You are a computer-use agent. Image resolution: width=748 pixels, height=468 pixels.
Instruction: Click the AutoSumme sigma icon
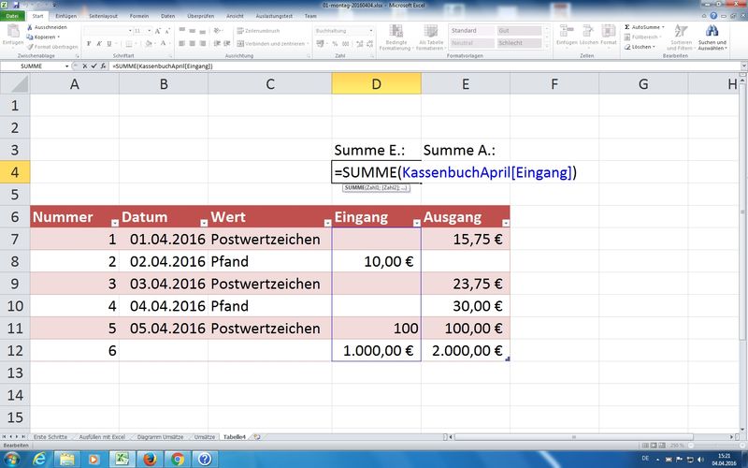[626, 27]
